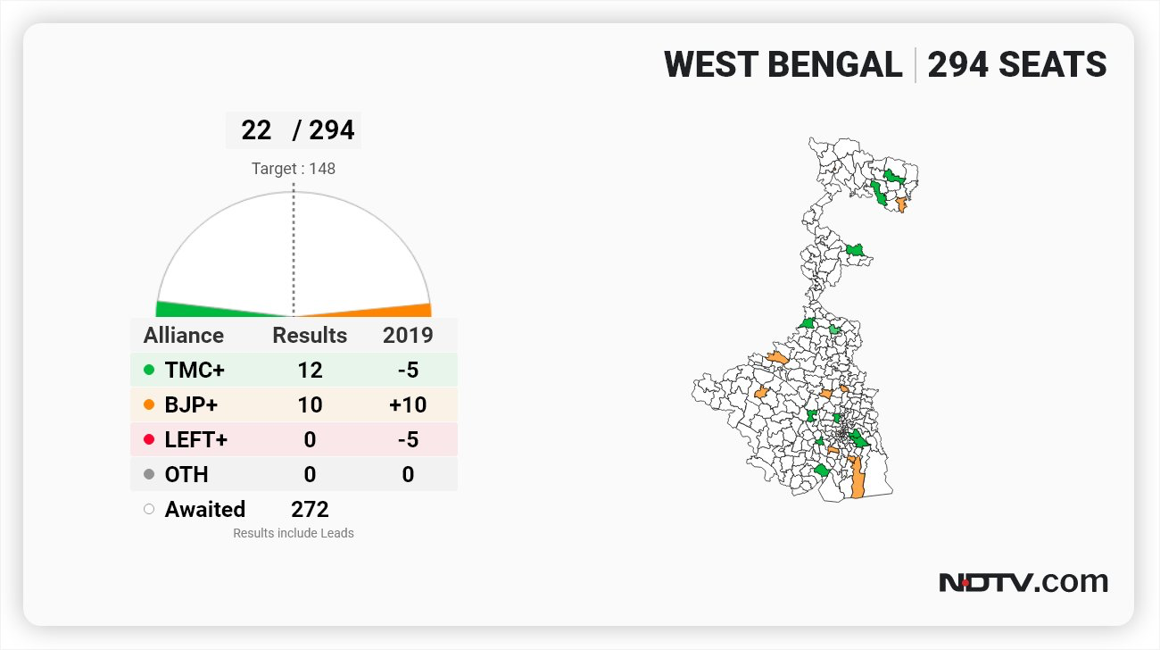Click the white Awaited legend circle
1160x650 pixels.
(x=149, y=509)
